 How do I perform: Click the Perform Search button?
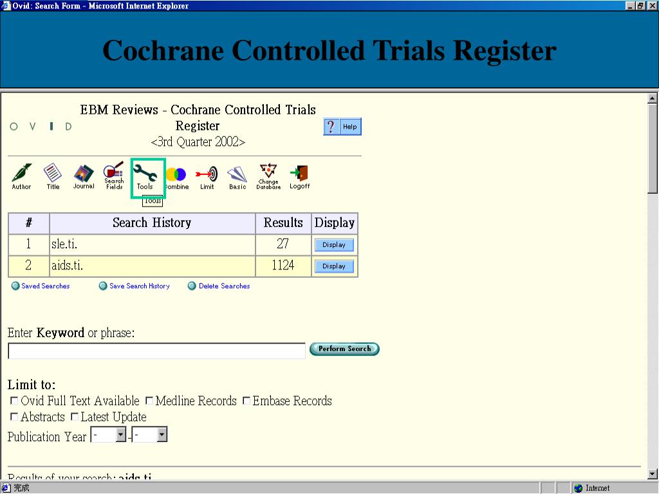(x=344, y=349)
